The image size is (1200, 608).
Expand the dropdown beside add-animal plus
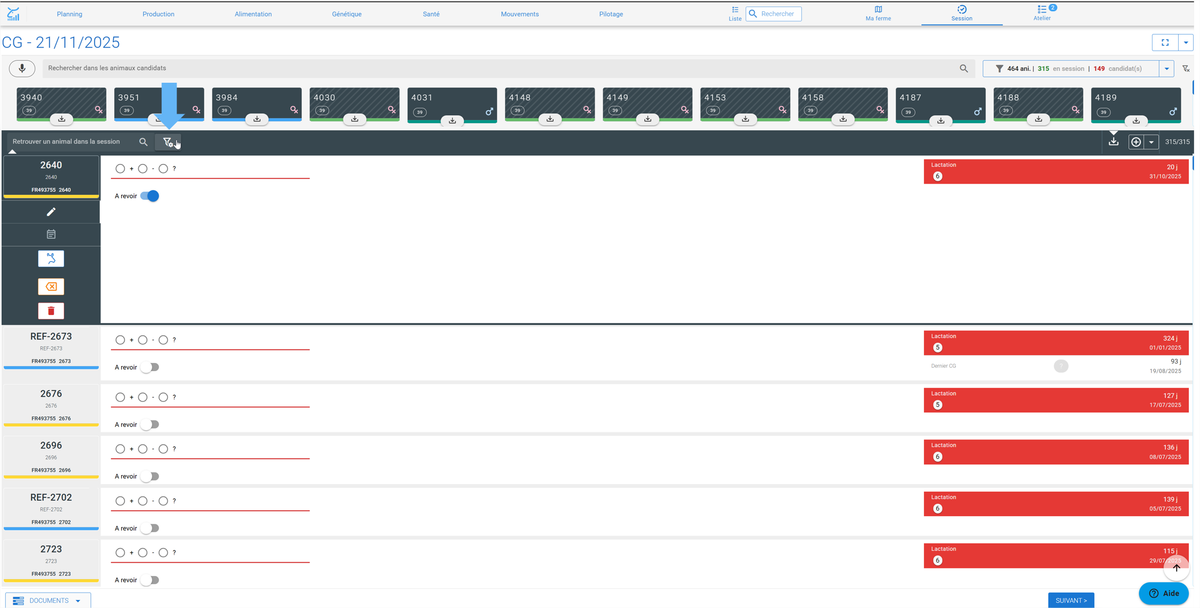pyautogui.click(x=1151, y=142)
